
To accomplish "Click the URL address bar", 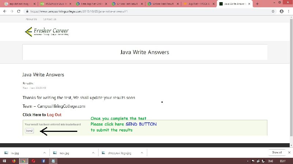I will point(146,11).
